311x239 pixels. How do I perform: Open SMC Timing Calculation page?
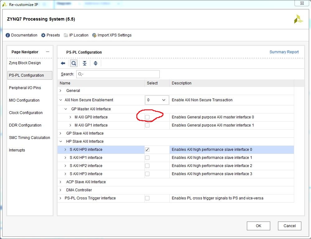[29, 138]
